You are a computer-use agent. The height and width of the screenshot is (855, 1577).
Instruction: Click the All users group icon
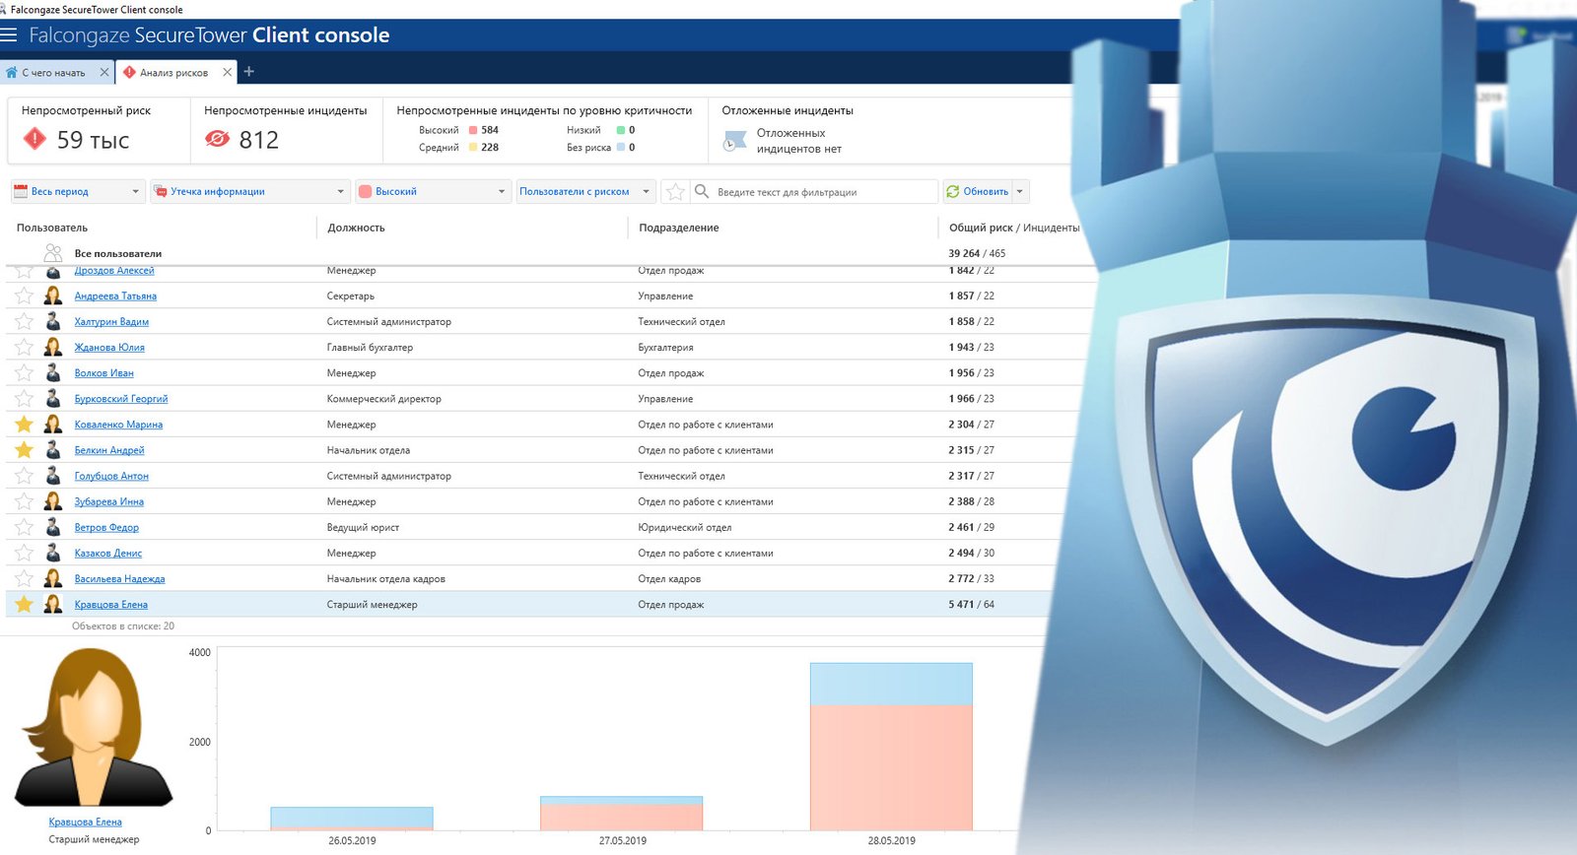point(53,253)
